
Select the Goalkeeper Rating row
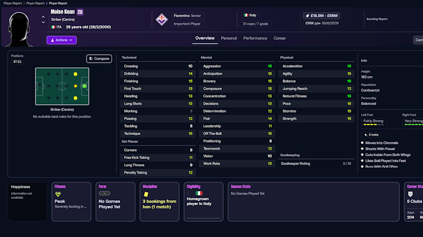(x=316, y=164)
